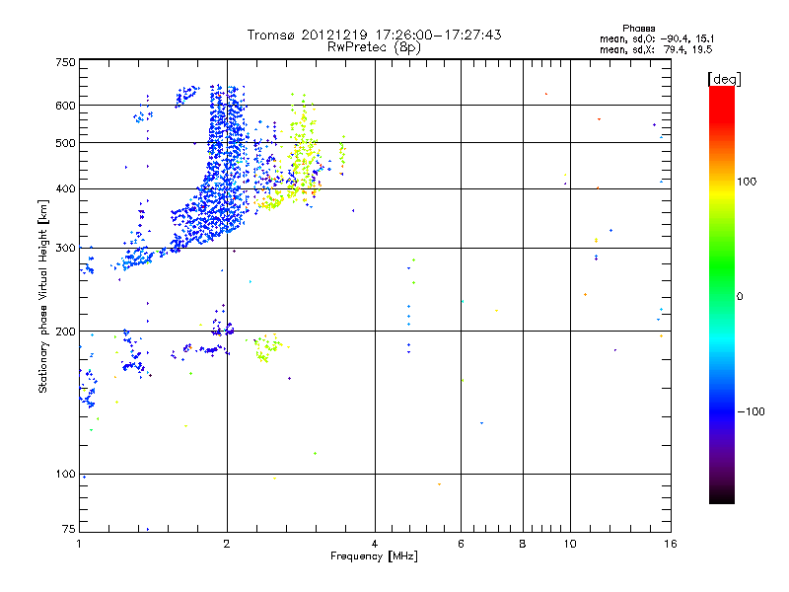
Task: Click the "[deg]" colorbar unit label
Action: point(724,79)
